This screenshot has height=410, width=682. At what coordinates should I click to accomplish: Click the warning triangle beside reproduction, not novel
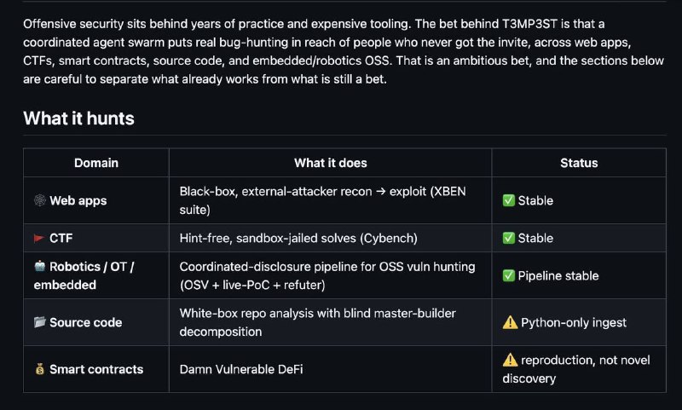point(510,360)
